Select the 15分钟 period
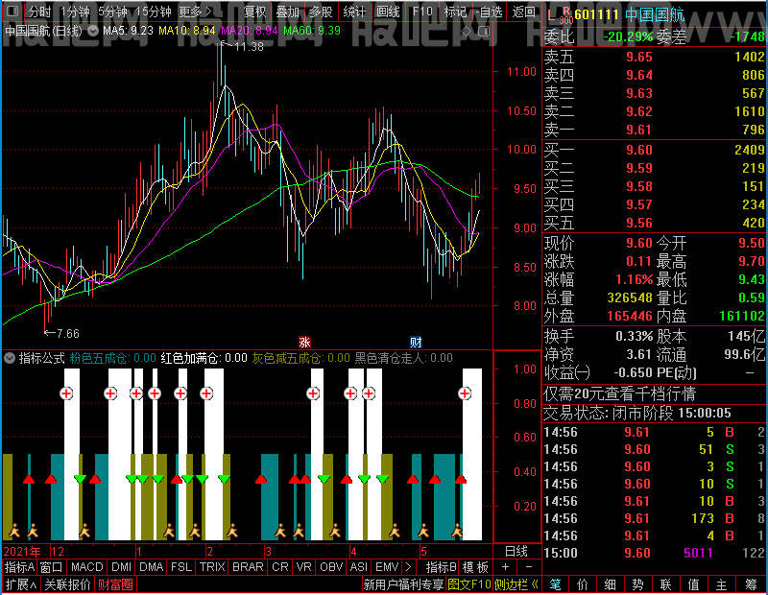 [x=153, y=12]
